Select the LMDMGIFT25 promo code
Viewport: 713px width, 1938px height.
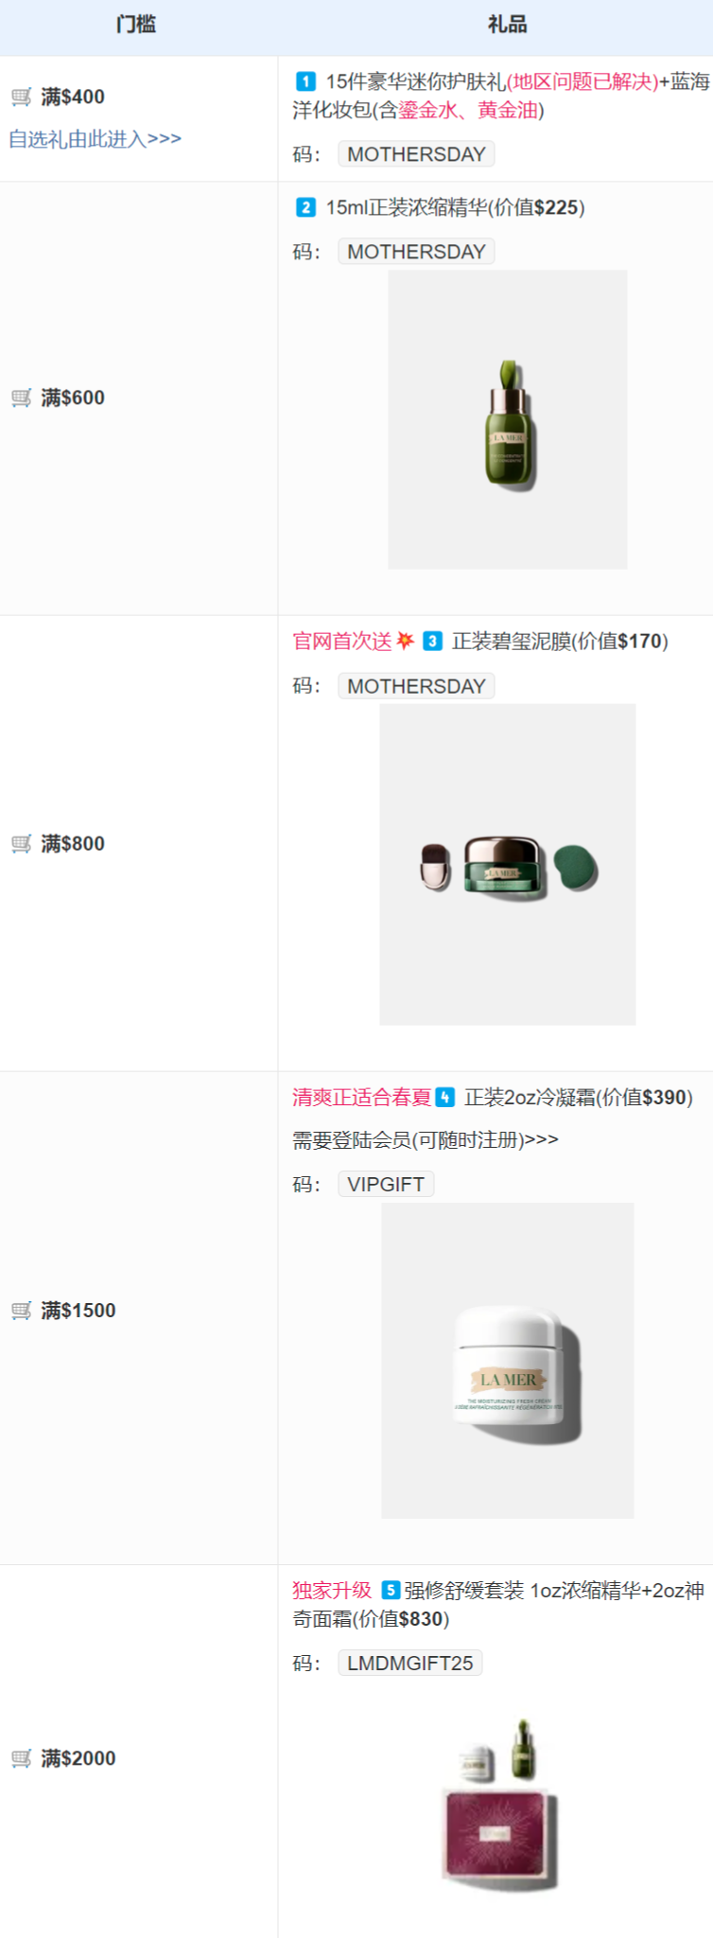tap(410, 1663)
